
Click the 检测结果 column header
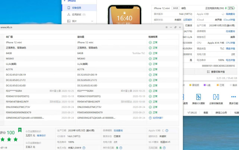[153, 37]
